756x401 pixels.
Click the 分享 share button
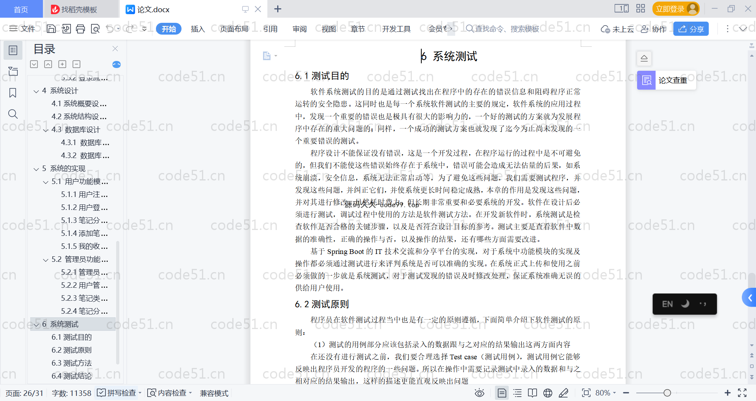pos(691,29)
